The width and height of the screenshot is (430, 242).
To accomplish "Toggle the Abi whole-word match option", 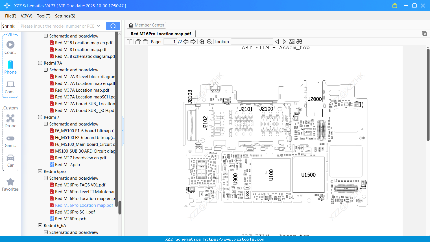I will pyautogui.click(x=292, y=41).
